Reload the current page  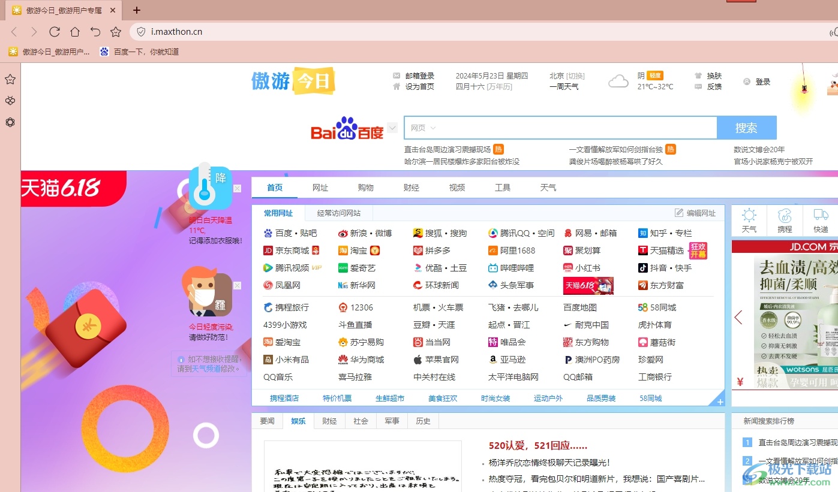click(55, 32)
